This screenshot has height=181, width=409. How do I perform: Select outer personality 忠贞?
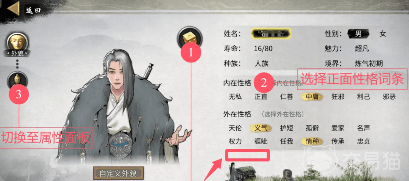[x=364, y=141]
